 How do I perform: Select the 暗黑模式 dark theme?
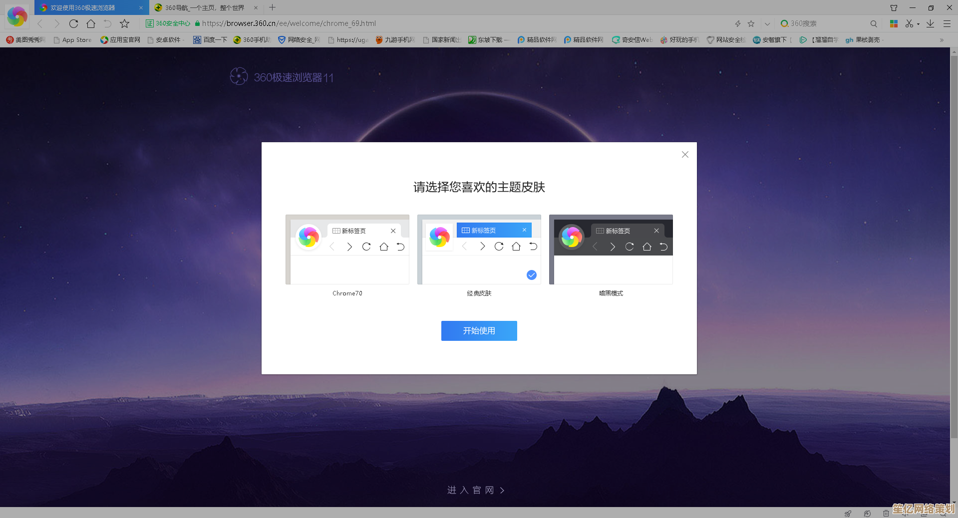coord(611,250)
